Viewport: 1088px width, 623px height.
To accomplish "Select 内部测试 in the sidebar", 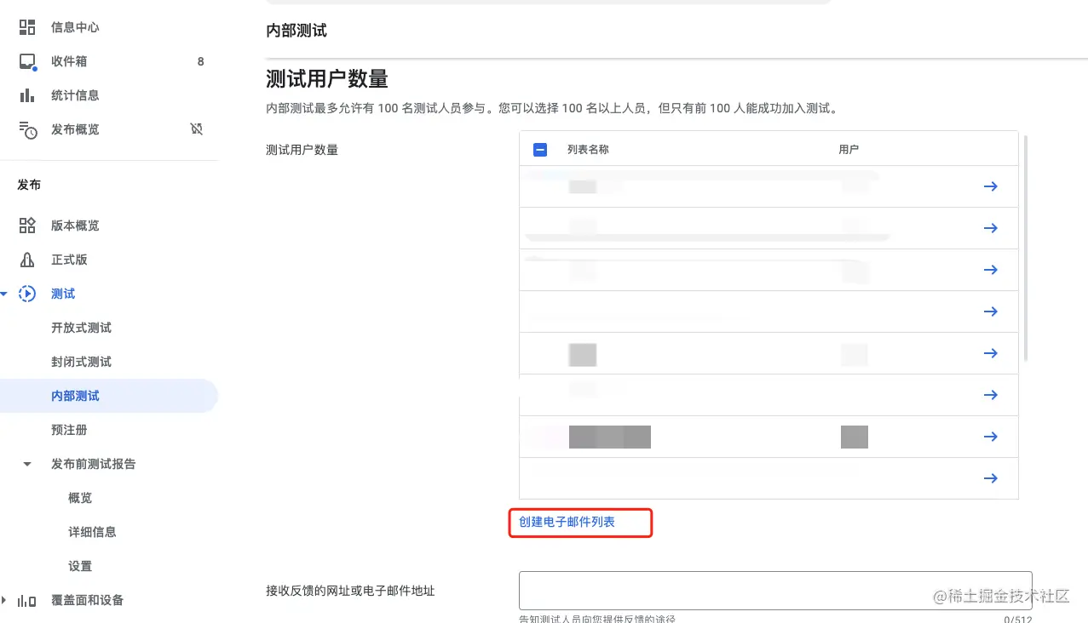I will click(x=75, y=396).
